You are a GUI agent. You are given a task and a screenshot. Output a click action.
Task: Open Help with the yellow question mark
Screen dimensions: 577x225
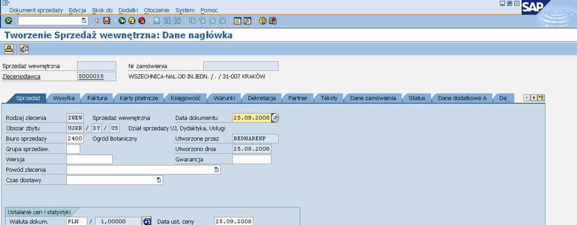coord(262,21)
